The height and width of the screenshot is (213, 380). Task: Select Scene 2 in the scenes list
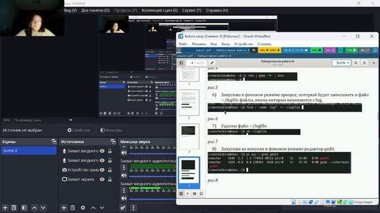(28, 150)
